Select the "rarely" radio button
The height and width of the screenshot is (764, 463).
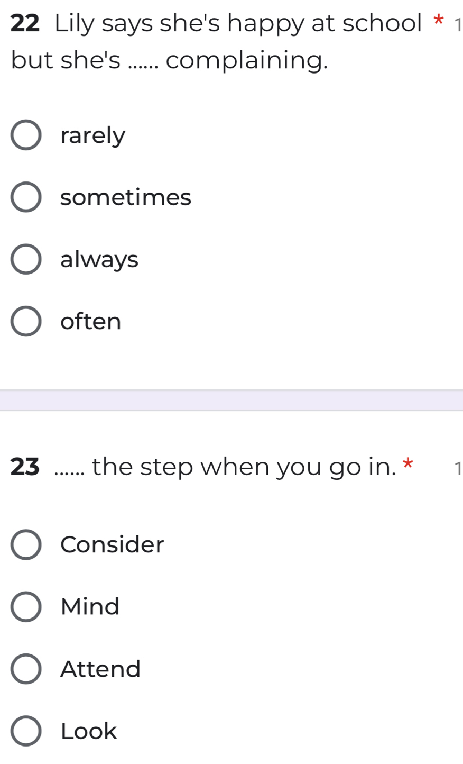click(x=26, y=135)
